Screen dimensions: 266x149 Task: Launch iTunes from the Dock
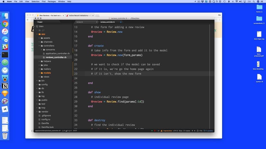pyautogui.click(x=5, y=32)
